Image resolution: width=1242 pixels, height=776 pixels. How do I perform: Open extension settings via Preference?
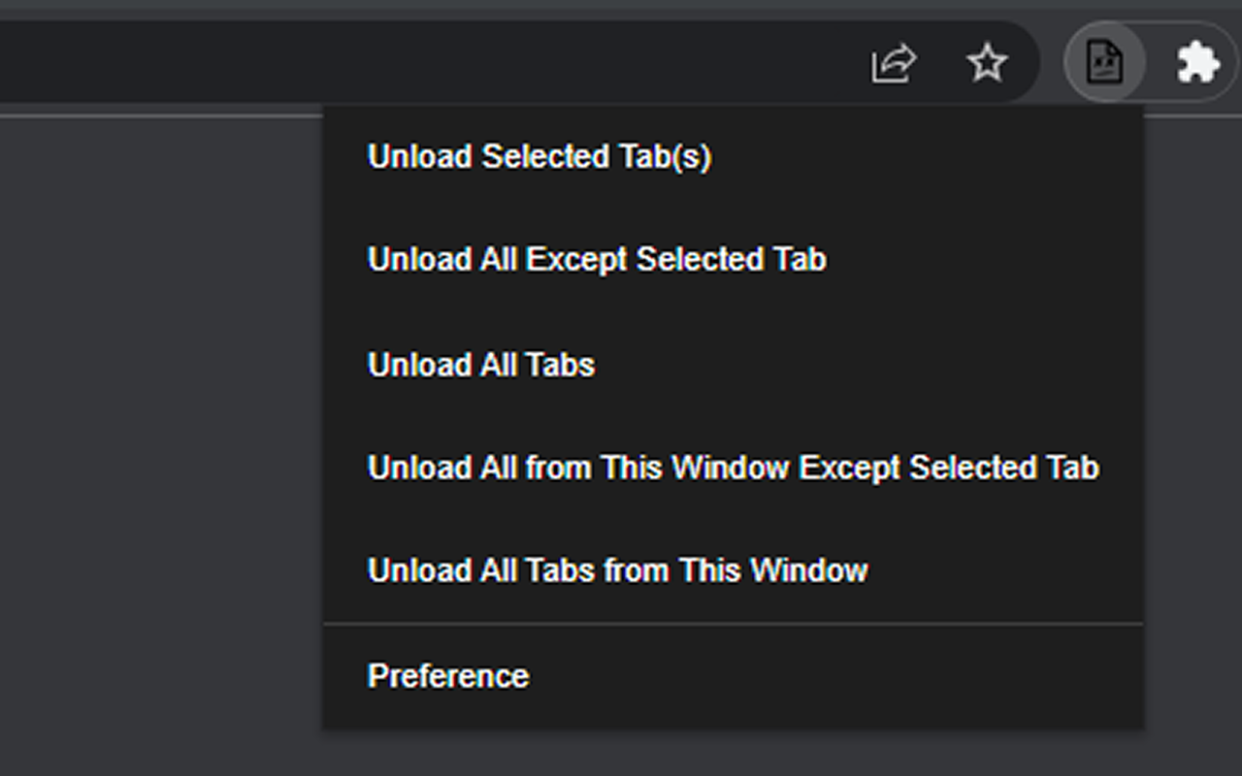click(448, 676)
